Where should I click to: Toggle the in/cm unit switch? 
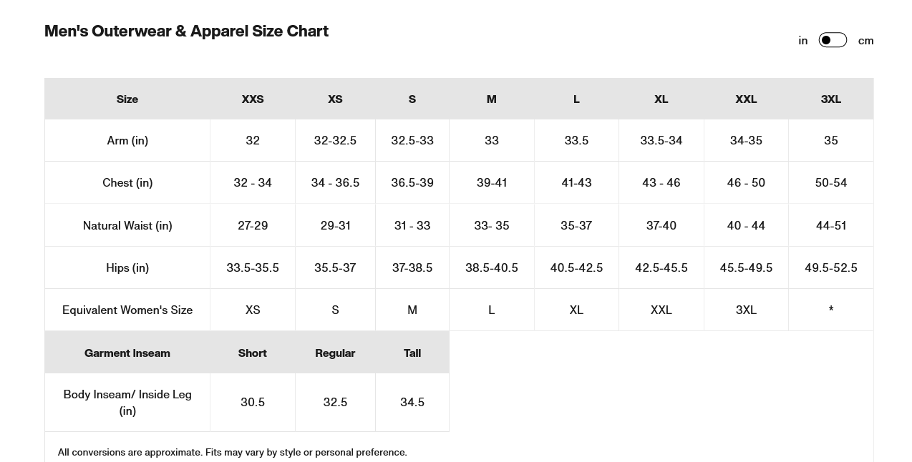[833, 40]
